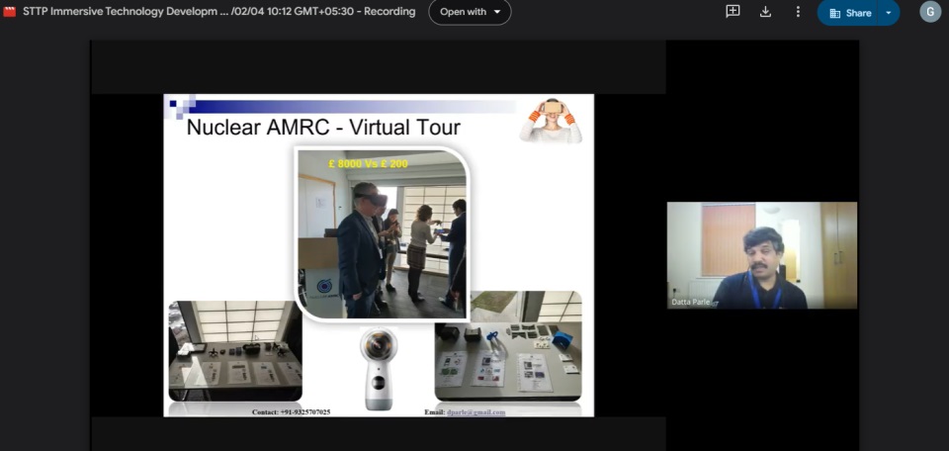The image size is (949, 451).
Task: Click the Contact phone number text
Action: click(x=291, y=412)
